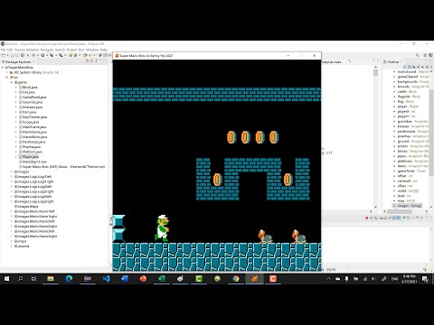Select Koopa.java in Package Explorer
The width and height of the screenshot is (434, 325).
[29, 122]
